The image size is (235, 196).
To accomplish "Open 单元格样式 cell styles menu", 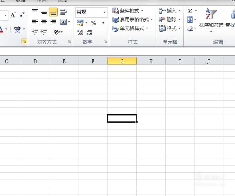I will pos(130,28).
